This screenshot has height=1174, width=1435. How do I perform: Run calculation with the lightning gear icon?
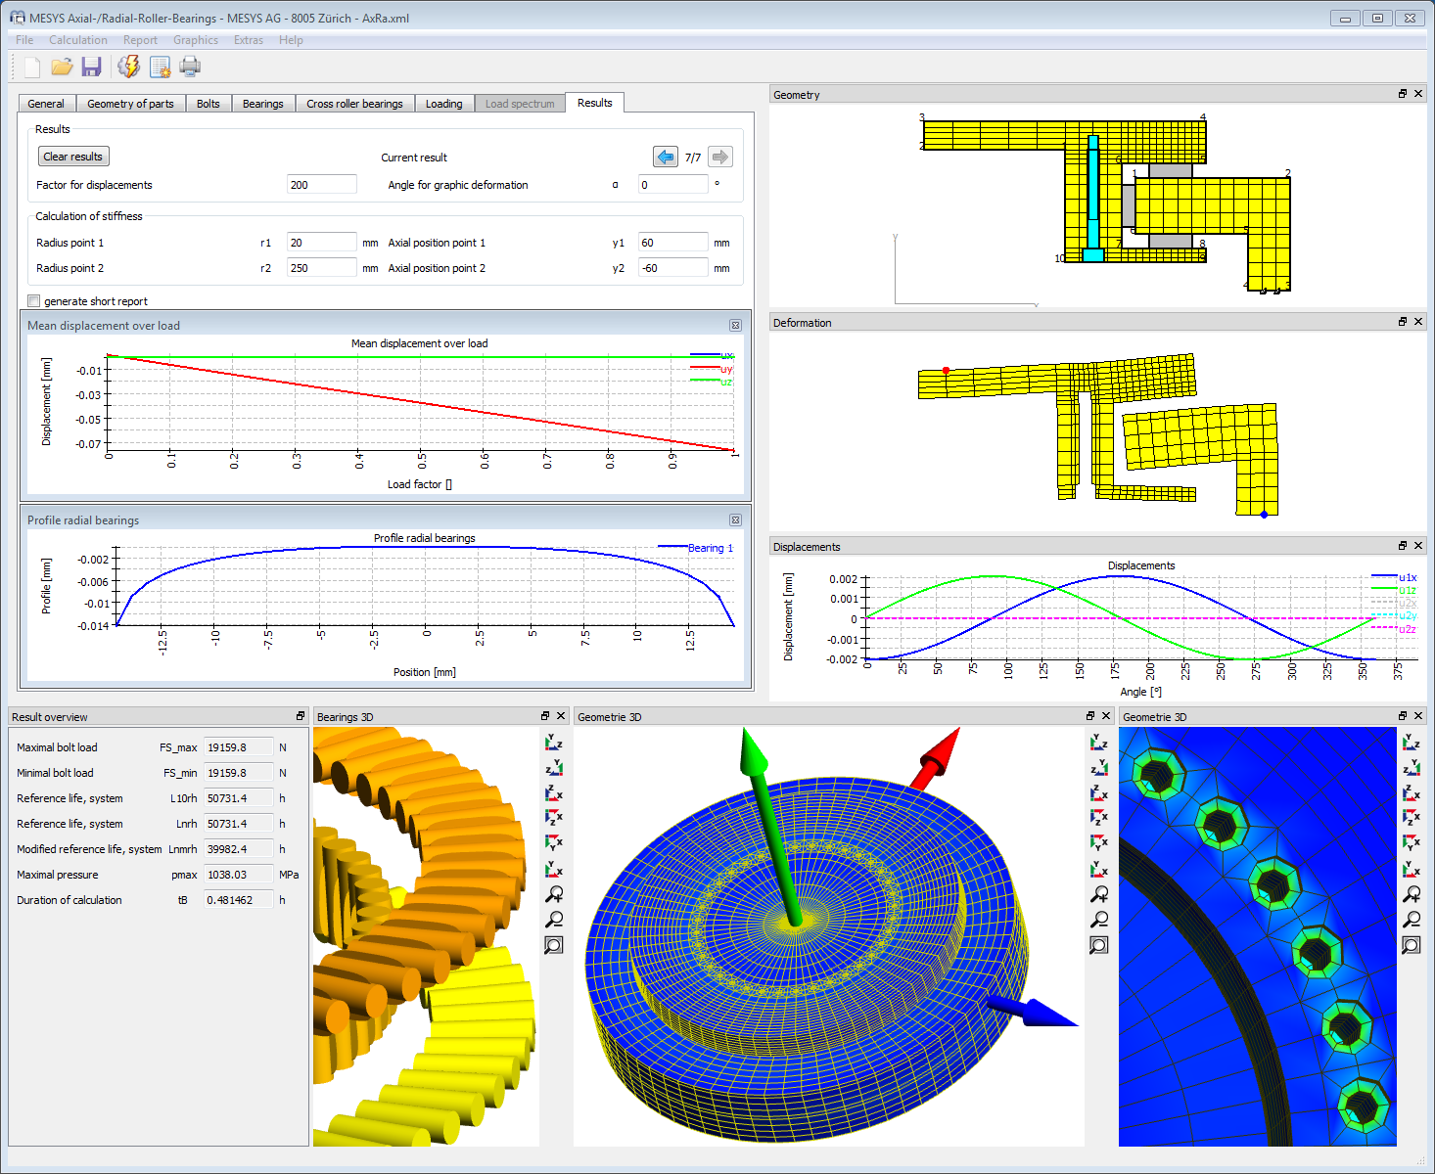(x=128, y=67)
